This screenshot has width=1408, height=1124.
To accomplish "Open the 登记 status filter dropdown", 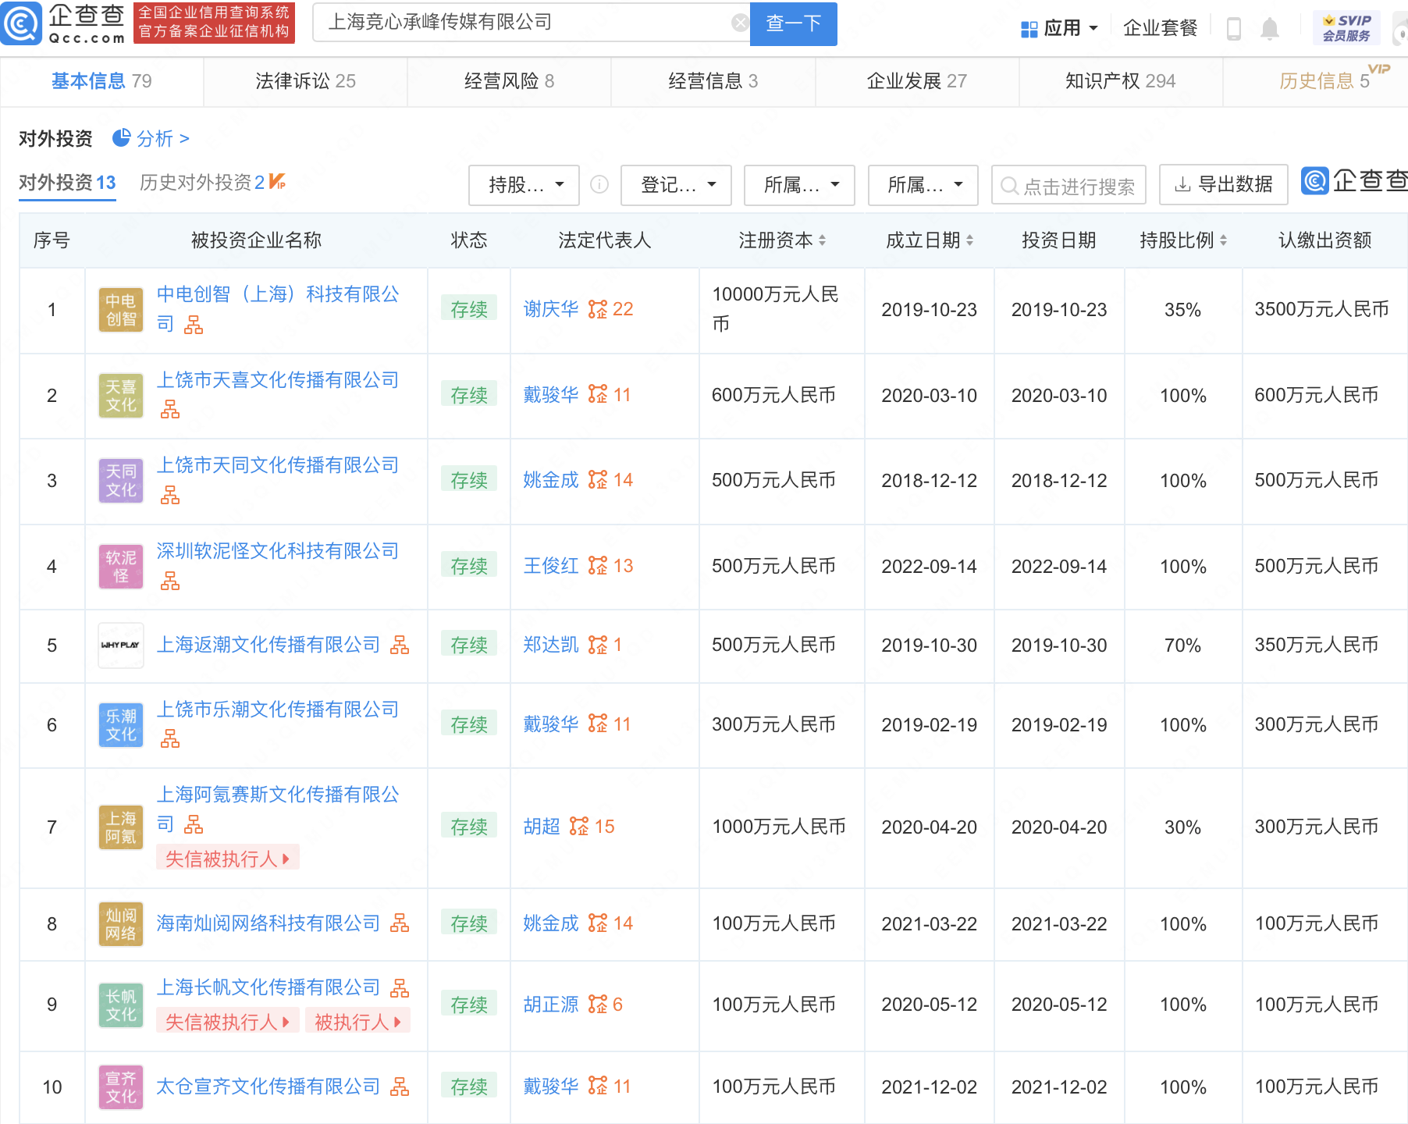I will pos(676,185).
